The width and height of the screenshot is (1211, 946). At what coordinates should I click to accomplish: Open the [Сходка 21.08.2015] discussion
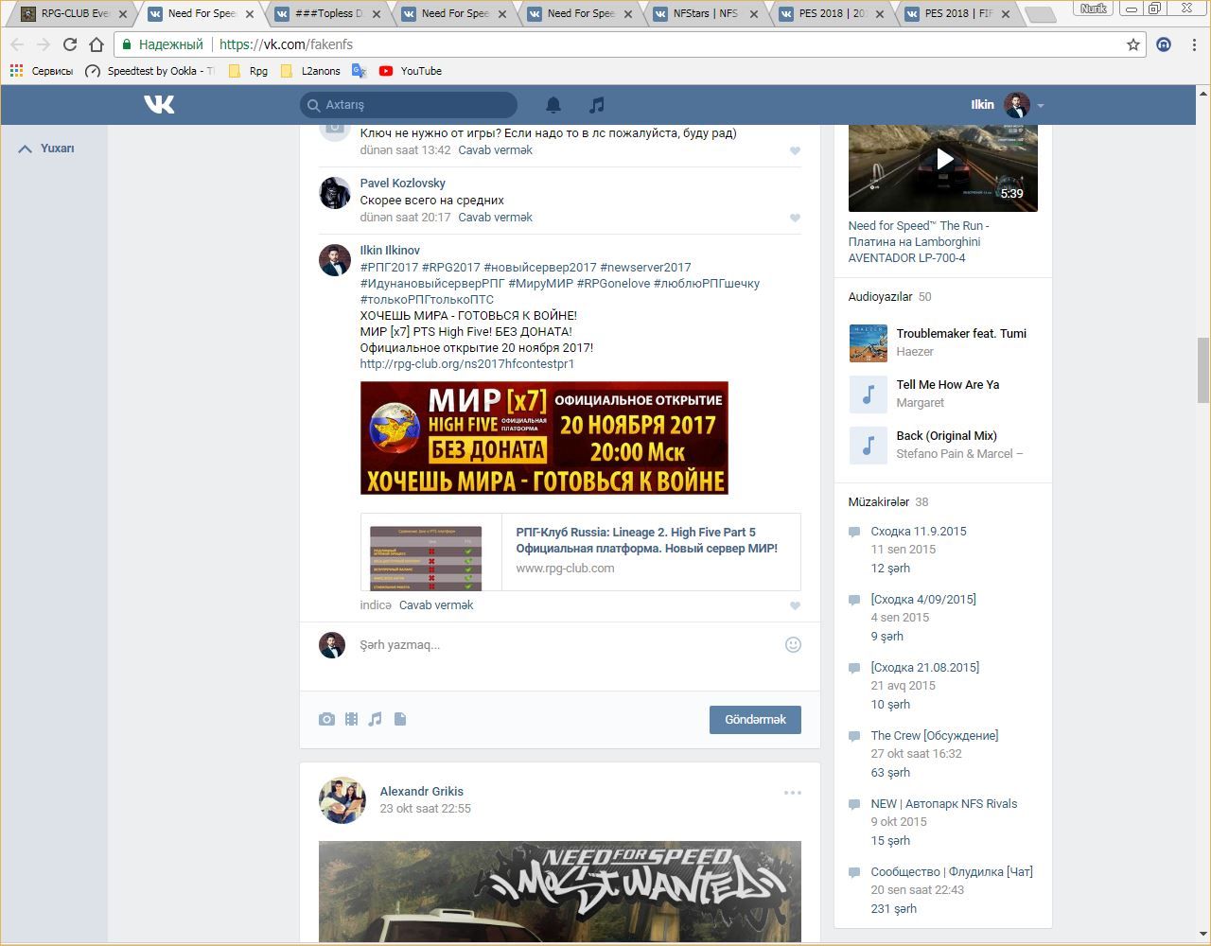pos(925,668)
